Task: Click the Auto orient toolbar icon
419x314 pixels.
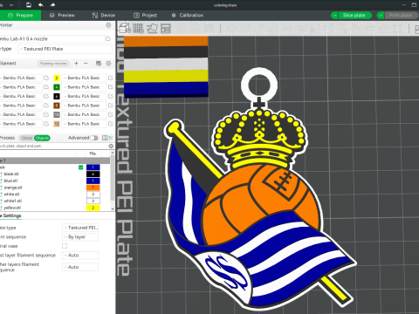Action: (152, 28)
